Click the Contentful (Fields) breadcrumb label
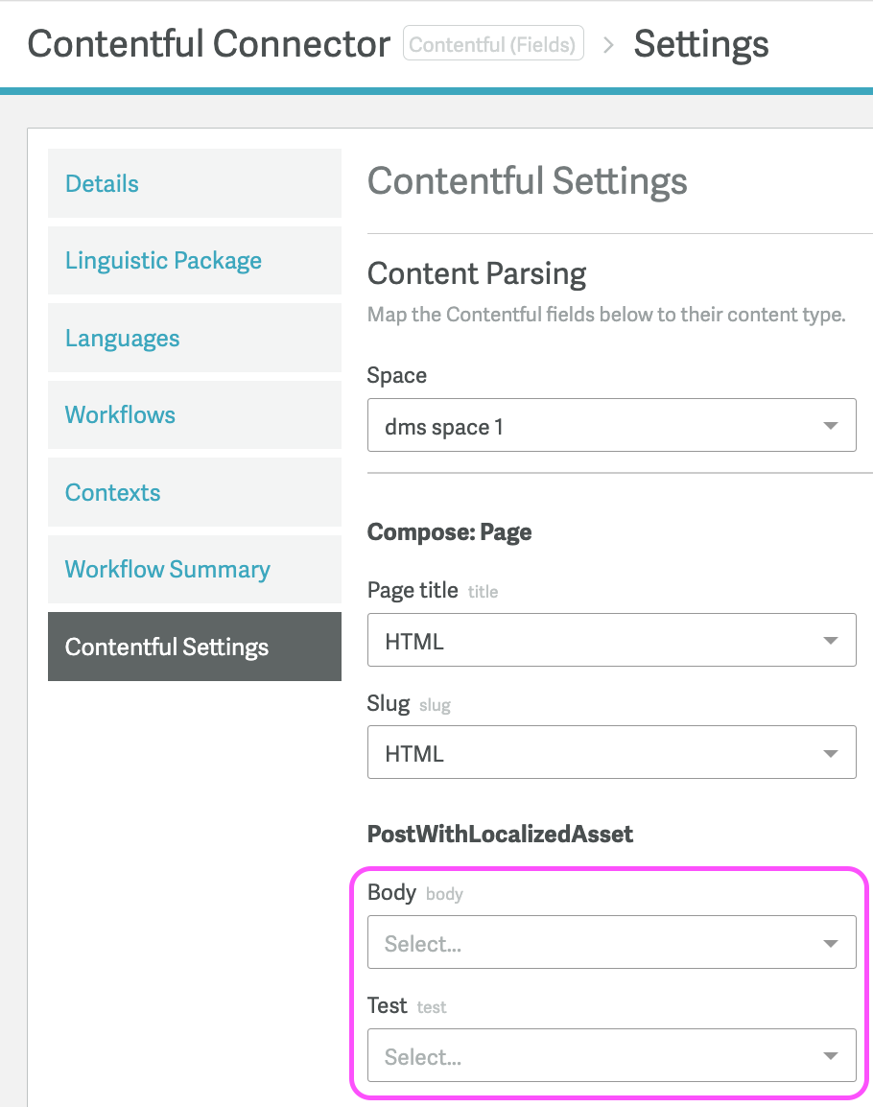The height and width of the screenshot is (1107, 873). point(493,43)
